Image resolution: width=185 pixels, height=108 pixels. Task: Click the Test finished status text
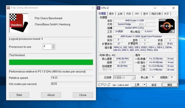(x=17, y=55)
